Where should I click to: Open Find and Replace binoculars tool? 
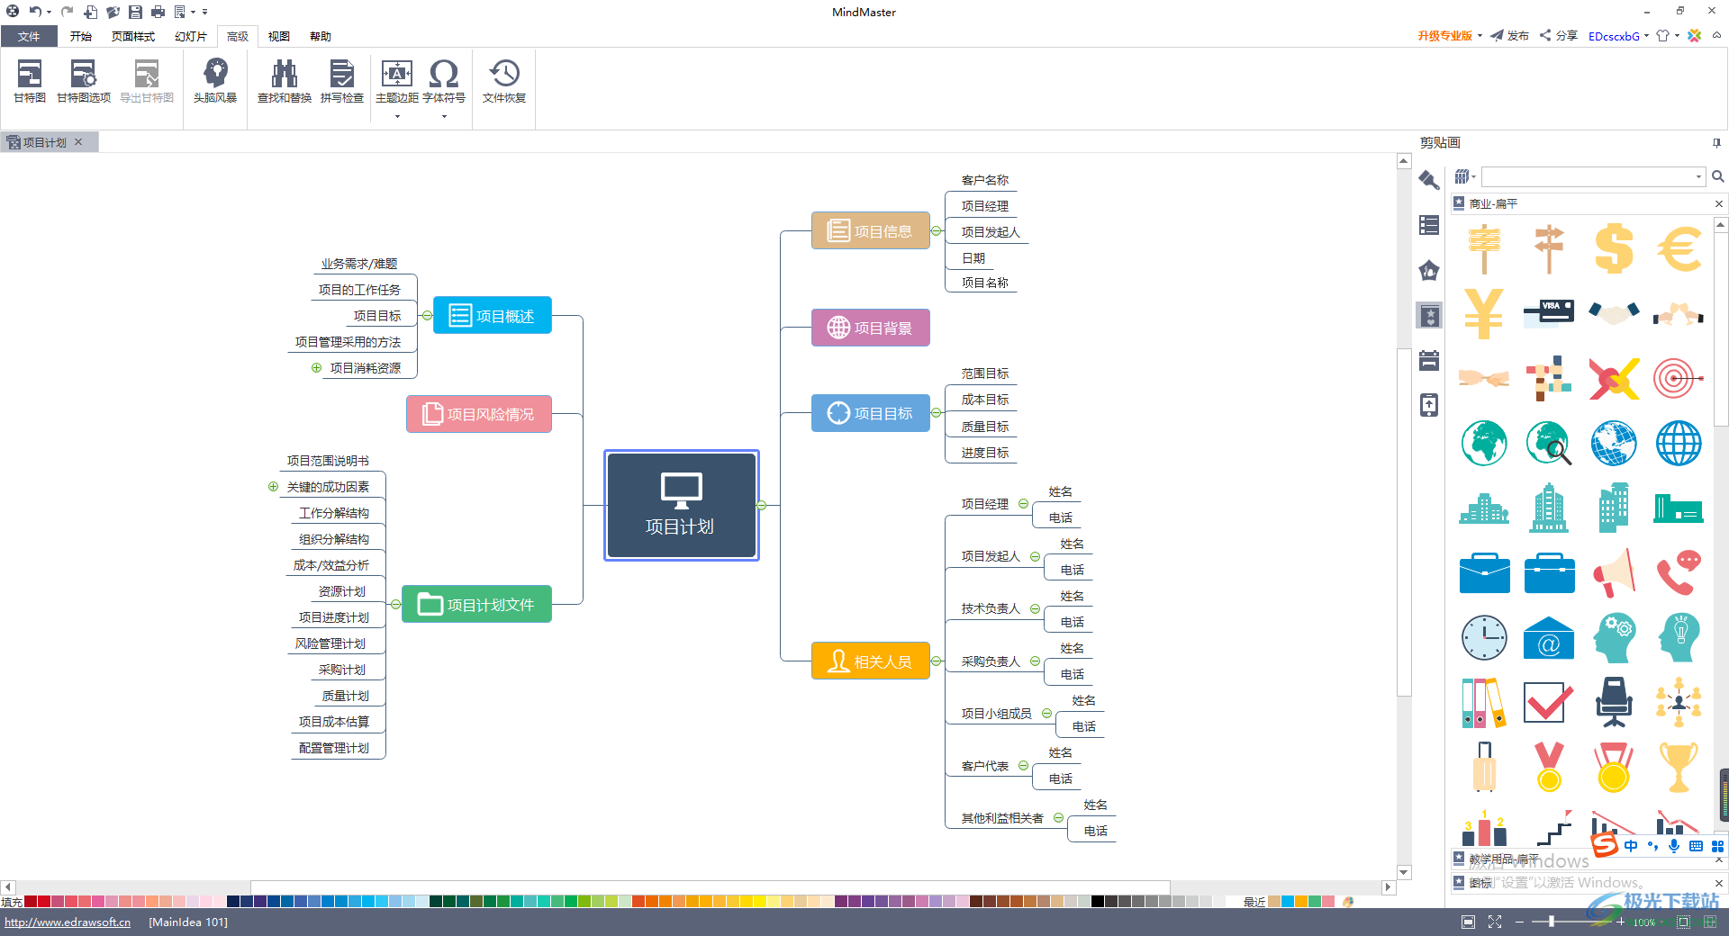[285, 81]
